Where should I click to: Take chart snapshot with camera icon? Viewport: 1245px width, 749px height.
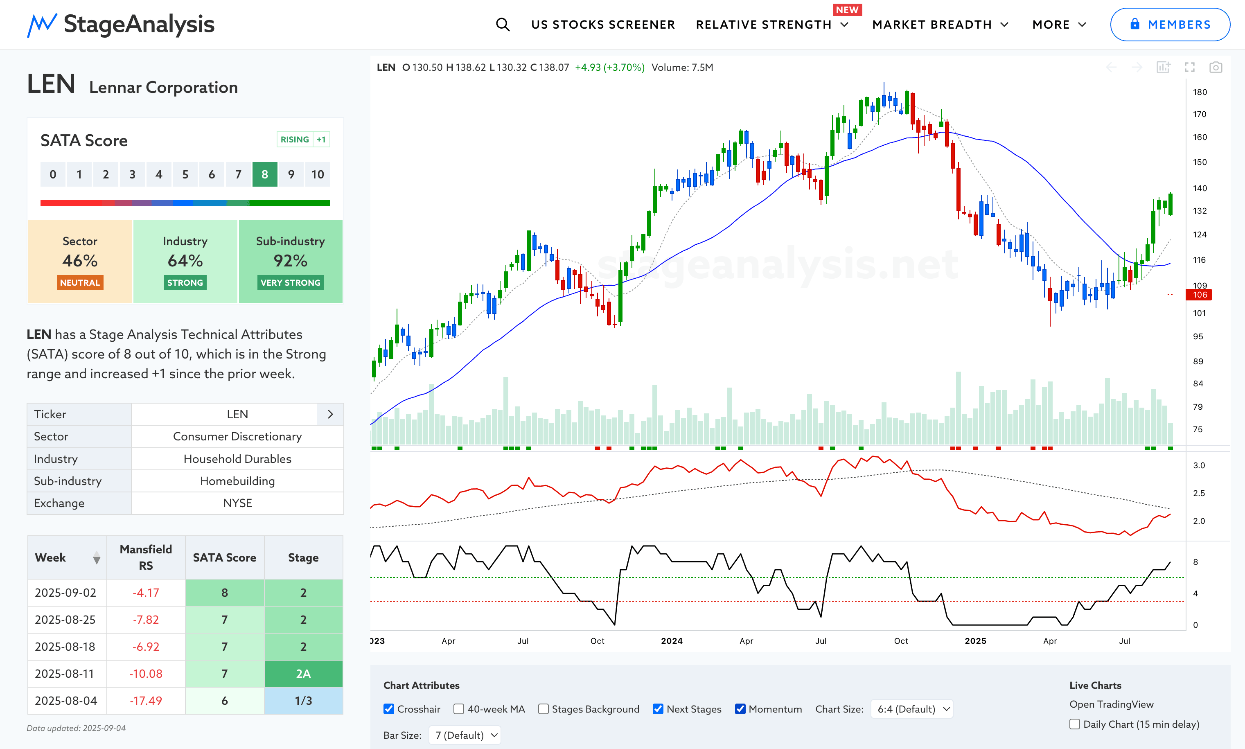(1216, 67)
